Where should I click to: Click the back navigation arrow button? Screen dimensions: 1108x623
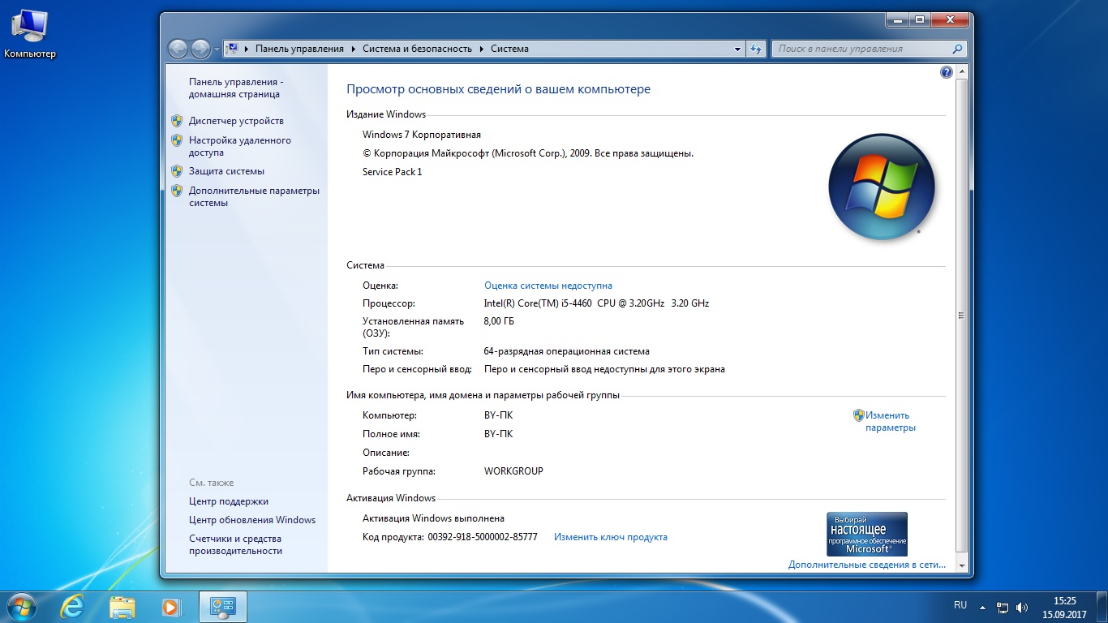(x=178, y=49)
